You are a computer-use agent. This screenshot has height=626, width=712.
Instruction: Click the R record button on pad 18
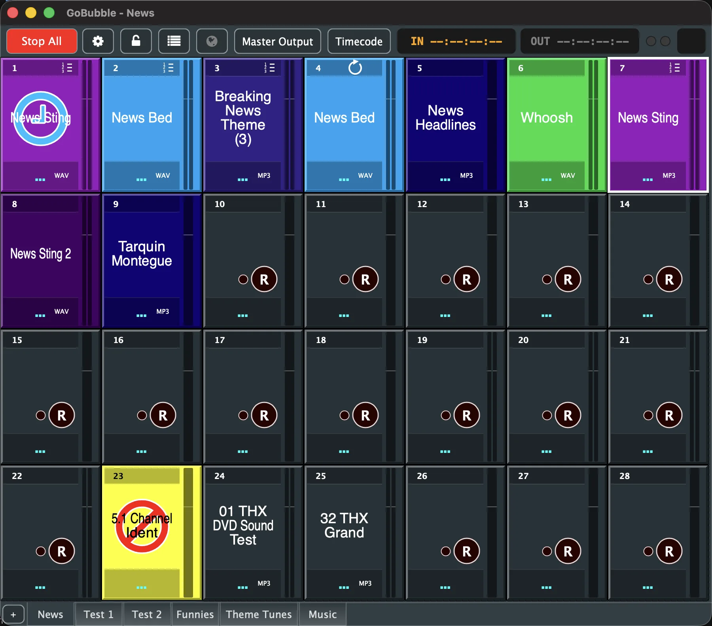pos(365,415)
